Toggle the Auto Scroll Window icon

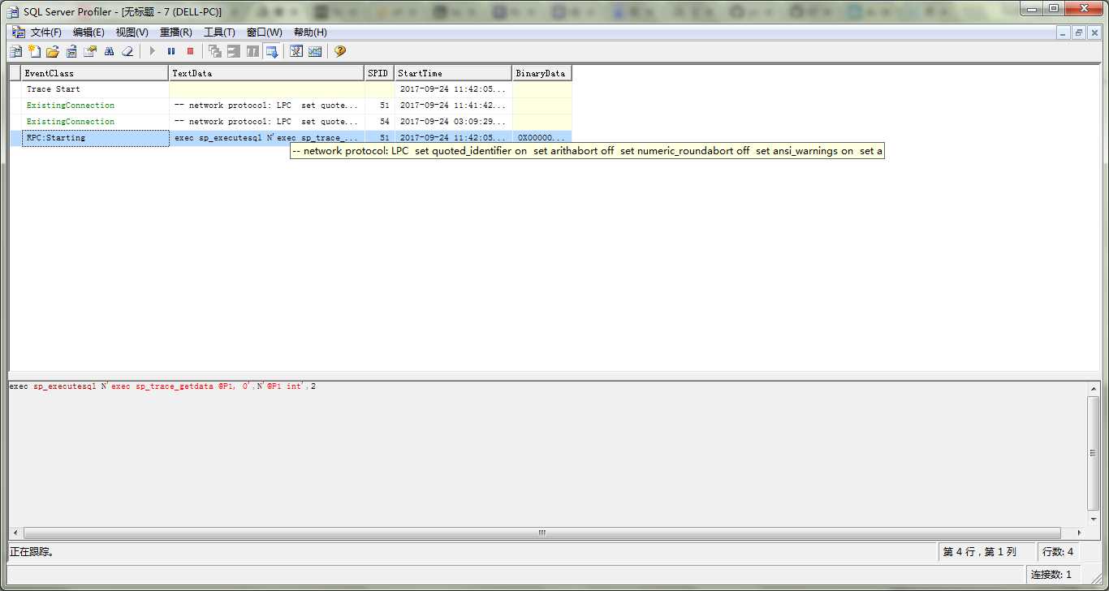(x=272, y=51)
